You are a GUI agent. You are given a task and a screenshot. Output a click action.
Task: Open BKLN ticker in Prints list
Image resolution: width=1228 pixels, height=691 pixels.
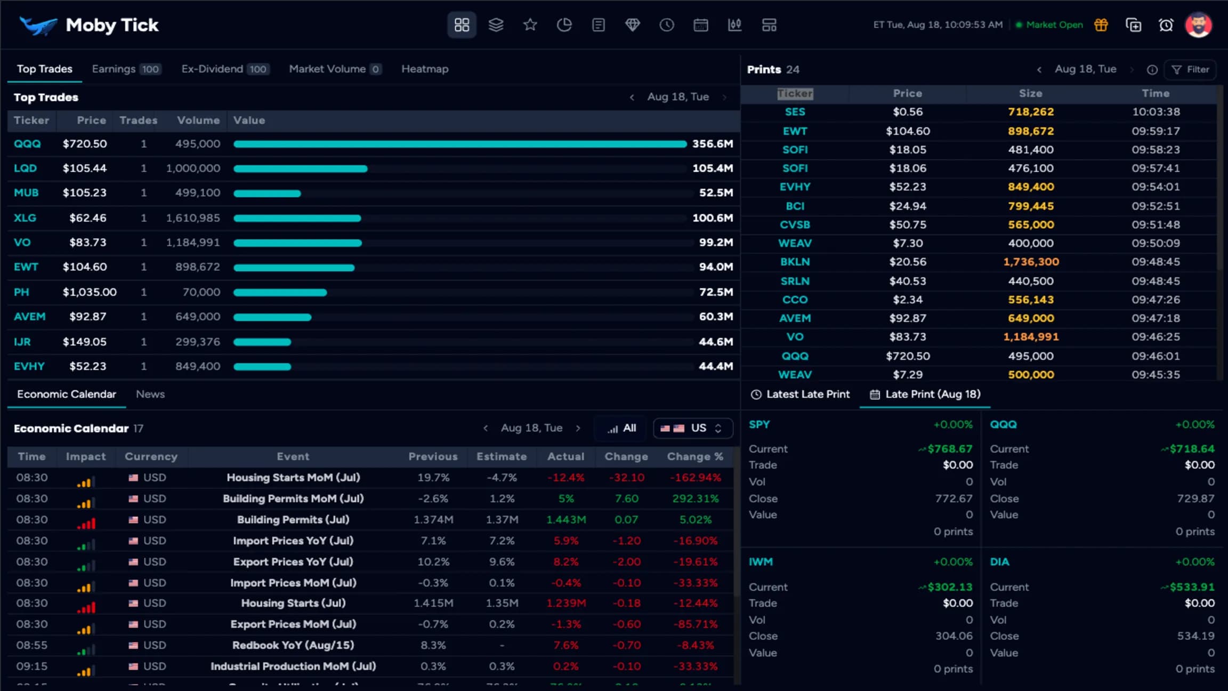[x=795, y=262]
